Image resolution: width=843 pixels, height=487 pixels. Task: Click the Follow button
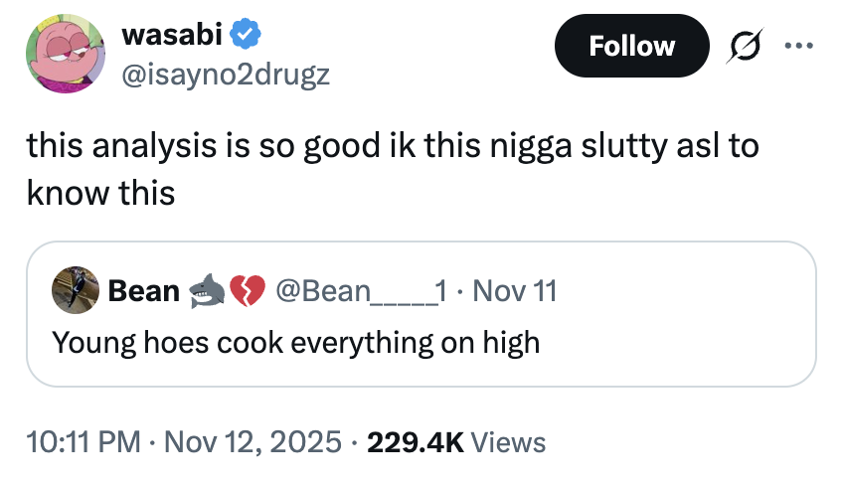click(631, 46)
